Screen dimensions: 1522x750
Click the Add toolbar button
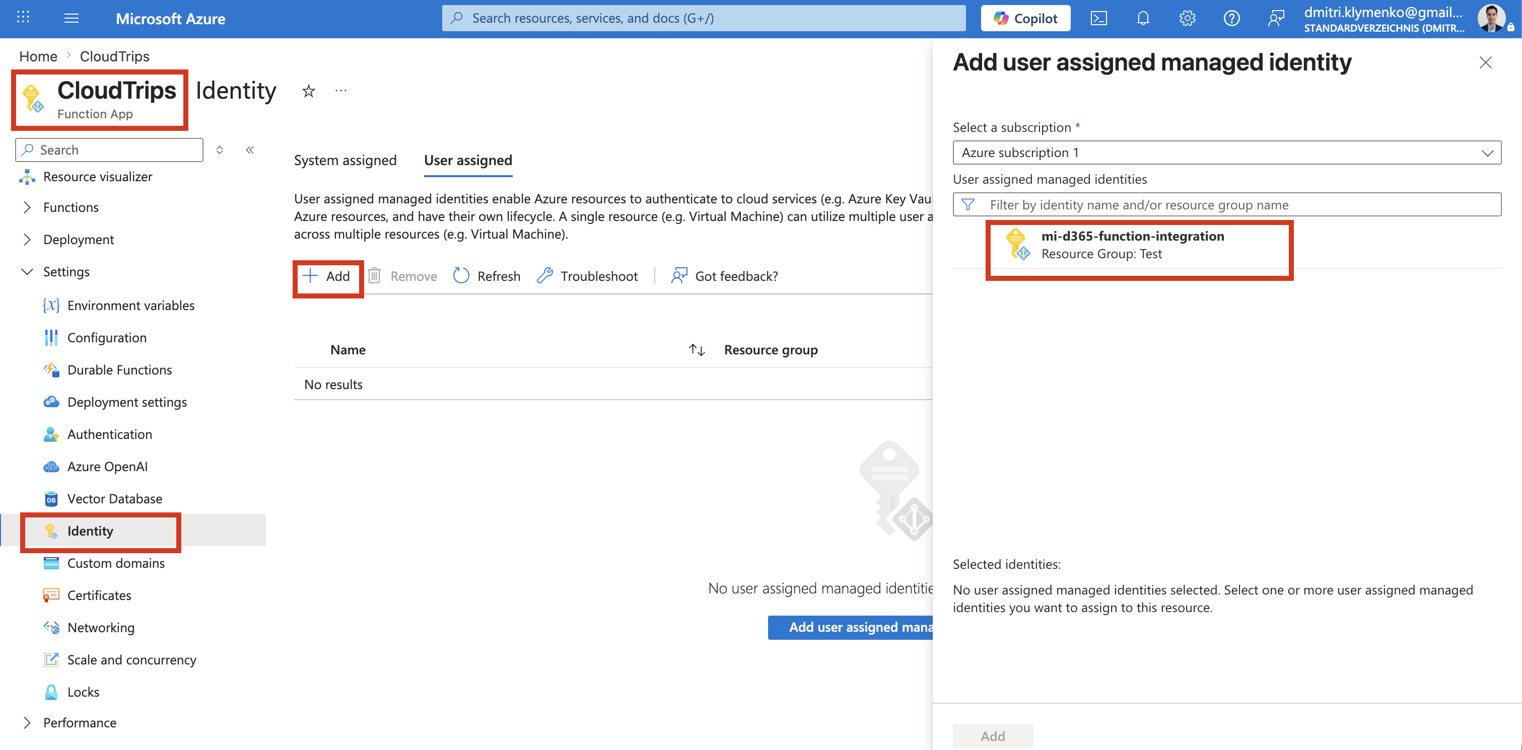click(327, 276)
